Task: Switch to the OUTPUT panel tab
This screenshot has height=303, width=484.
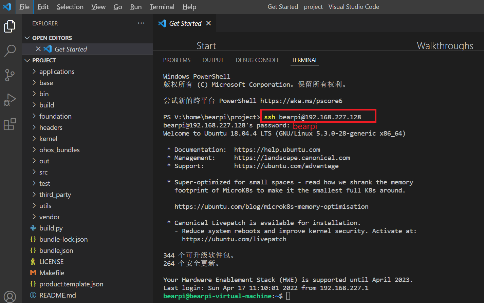Action: 213,60
